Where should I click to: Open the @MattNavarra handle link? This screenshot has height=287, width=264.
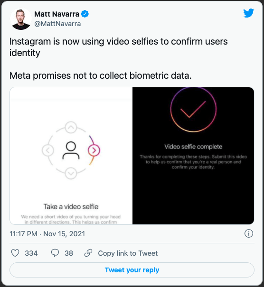57,24
